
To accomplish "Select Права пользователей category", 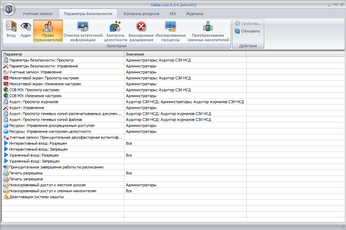I will pyautogui.click(x=48, y=31).
